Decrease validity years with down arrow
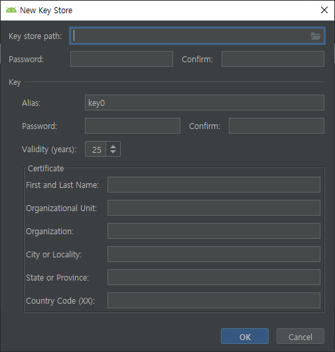335x352 pixels. coord(113,152)
